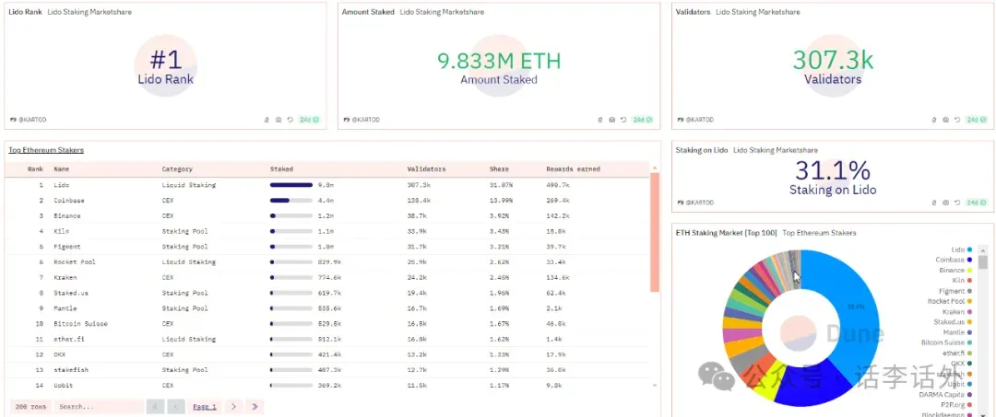Toggle Mantle series in chart legend

(x=957, y=332)
